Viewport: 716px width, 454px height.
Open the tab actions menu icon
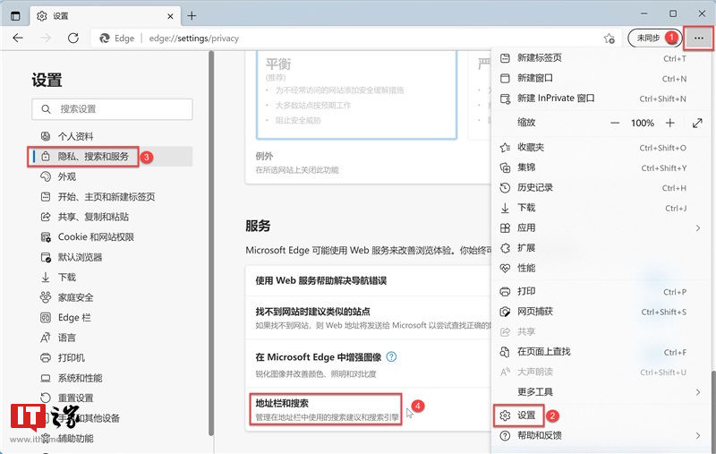[15, 16]
